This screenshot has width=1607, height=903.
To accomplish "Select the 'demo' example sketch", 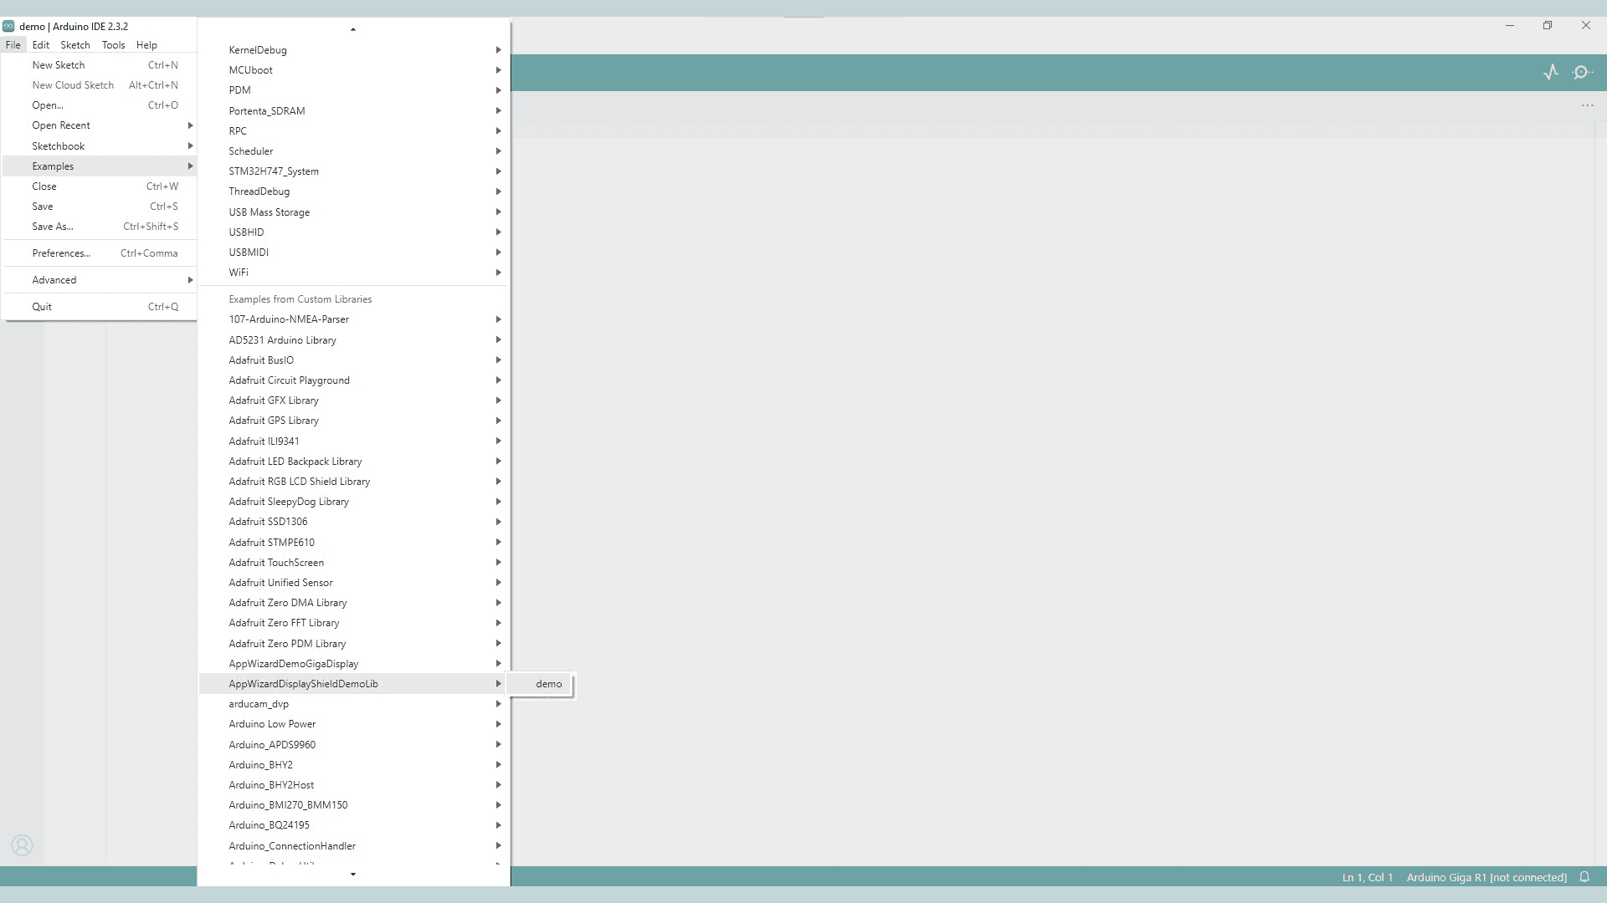I will click(x=547, y=684).
